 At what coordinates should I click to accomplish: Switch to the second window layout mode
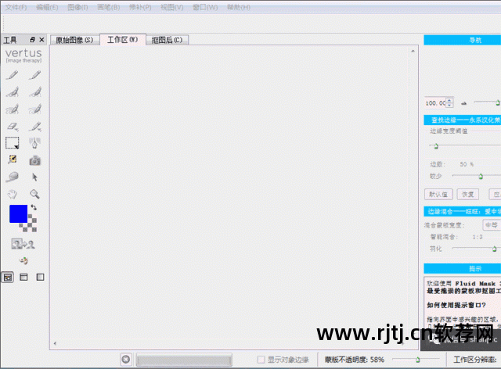pyautogui.click(x=23, y=277)
